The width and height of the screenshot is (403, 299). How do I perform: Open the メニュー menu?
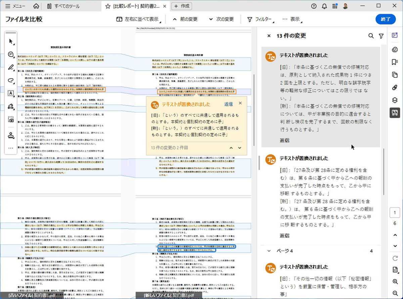point(15,6)
